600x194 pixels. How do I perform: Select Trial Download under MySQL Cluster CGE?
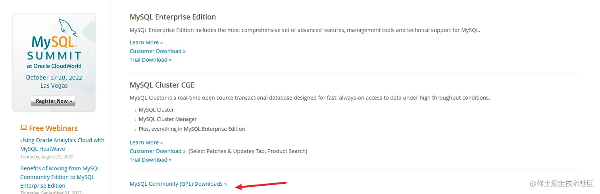pos(150,160)
